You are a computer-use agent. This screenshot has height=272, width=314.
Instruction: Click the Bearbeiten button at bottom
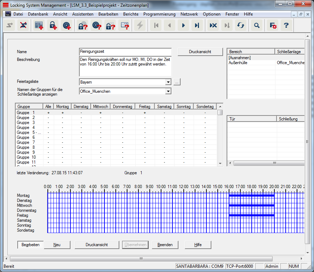click(30, 245)
